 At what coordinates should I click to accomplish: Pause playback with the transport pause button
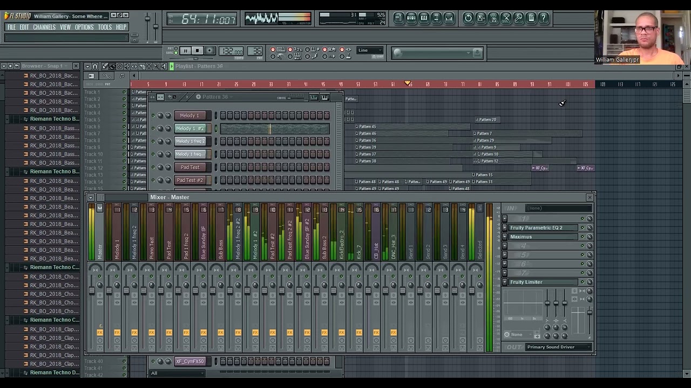pyautogui.click(x=185, y=51)
